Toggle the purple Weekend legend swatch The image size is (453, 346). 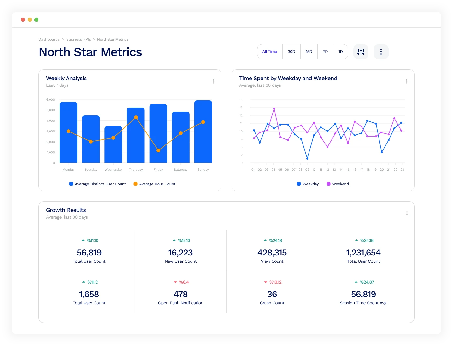328,184
